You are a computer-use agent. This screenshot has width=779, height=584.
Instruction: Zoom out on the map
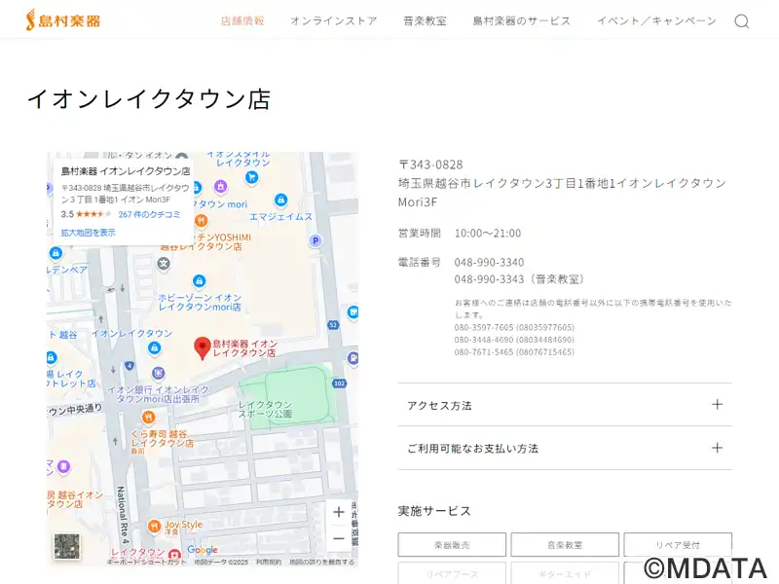click(339, 538)
